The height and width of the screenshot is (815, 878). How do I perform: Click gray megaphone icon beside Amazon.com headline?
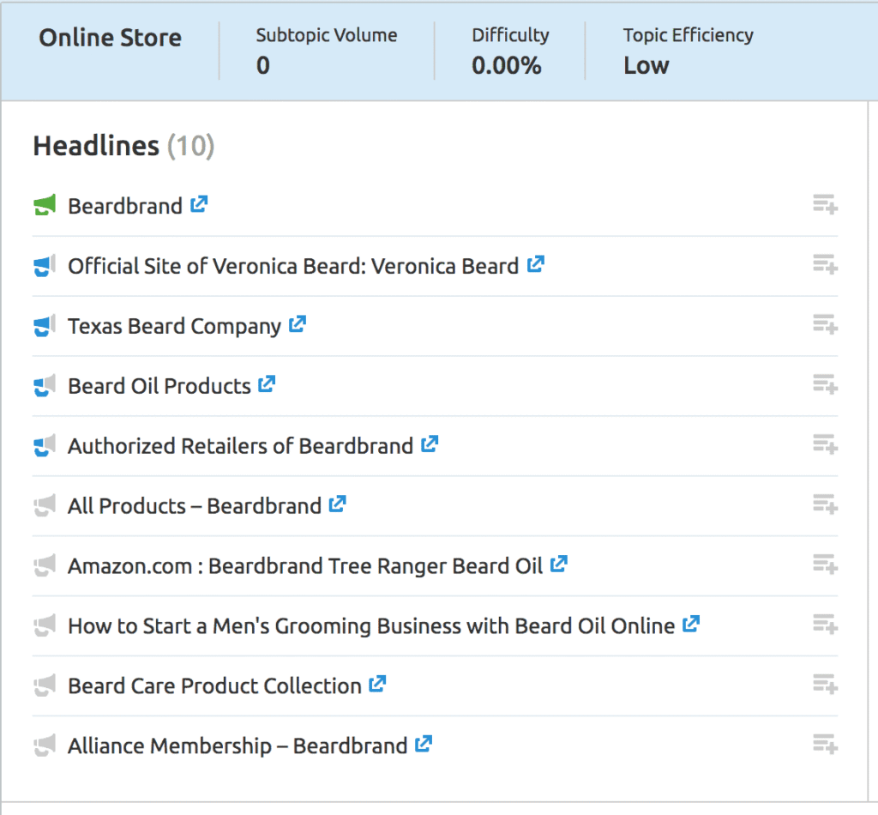(x=45, y=566)
